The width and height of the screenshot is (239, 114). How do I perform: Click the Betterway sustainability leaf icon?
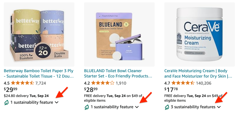point(6,103)
